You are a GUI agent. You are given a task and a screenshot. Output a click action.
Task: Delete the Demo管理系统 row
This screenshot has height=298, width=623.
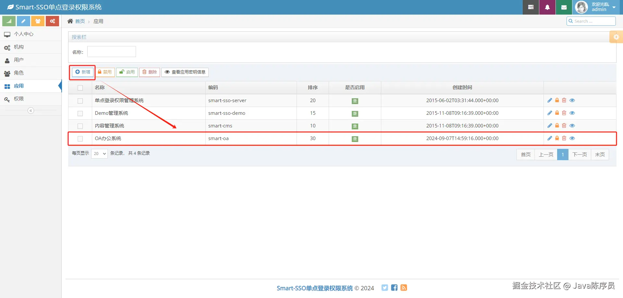(x=564, y=113)
